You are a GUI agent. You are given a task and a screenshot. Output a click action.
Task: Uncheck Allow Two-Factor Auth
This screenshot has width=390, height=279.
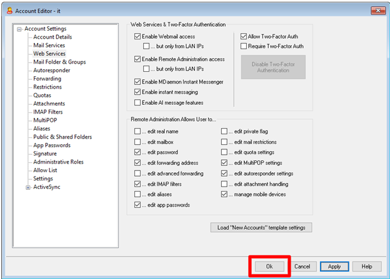click(x=244, y=37)
